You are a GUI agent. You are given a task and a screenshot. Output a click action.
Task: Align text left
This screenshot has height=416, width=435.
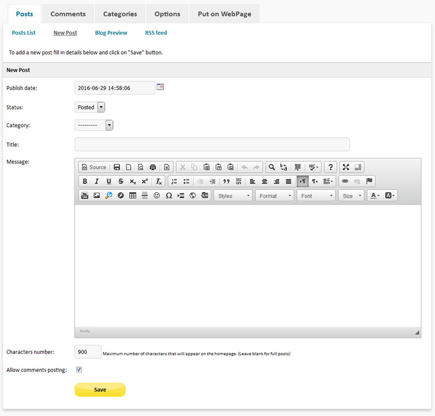tap(253, 181)
